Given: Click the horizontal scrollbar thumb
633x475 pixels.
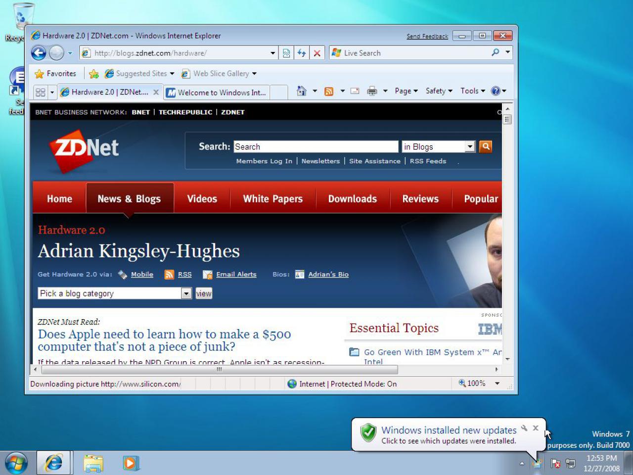Looking at the screenshot, I should point(219,370).
